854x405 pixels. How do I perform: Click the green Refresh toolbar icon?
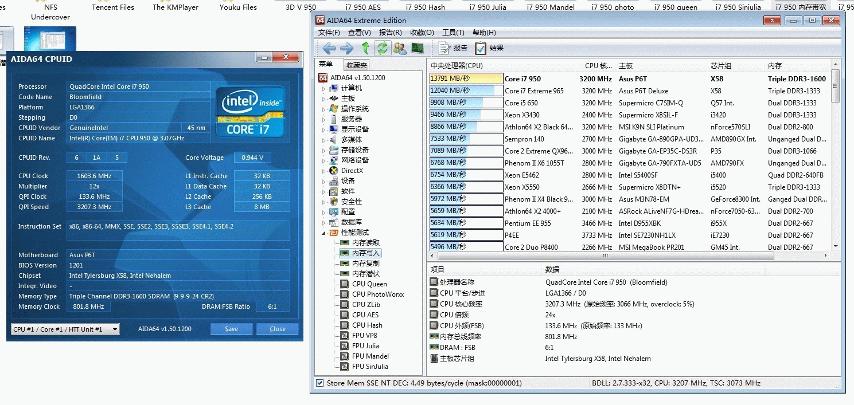click(382, 48)
